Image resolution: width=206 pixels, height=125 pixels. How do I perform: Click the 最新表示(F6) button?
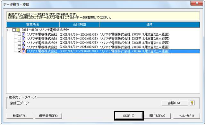(x=48, y=116)
